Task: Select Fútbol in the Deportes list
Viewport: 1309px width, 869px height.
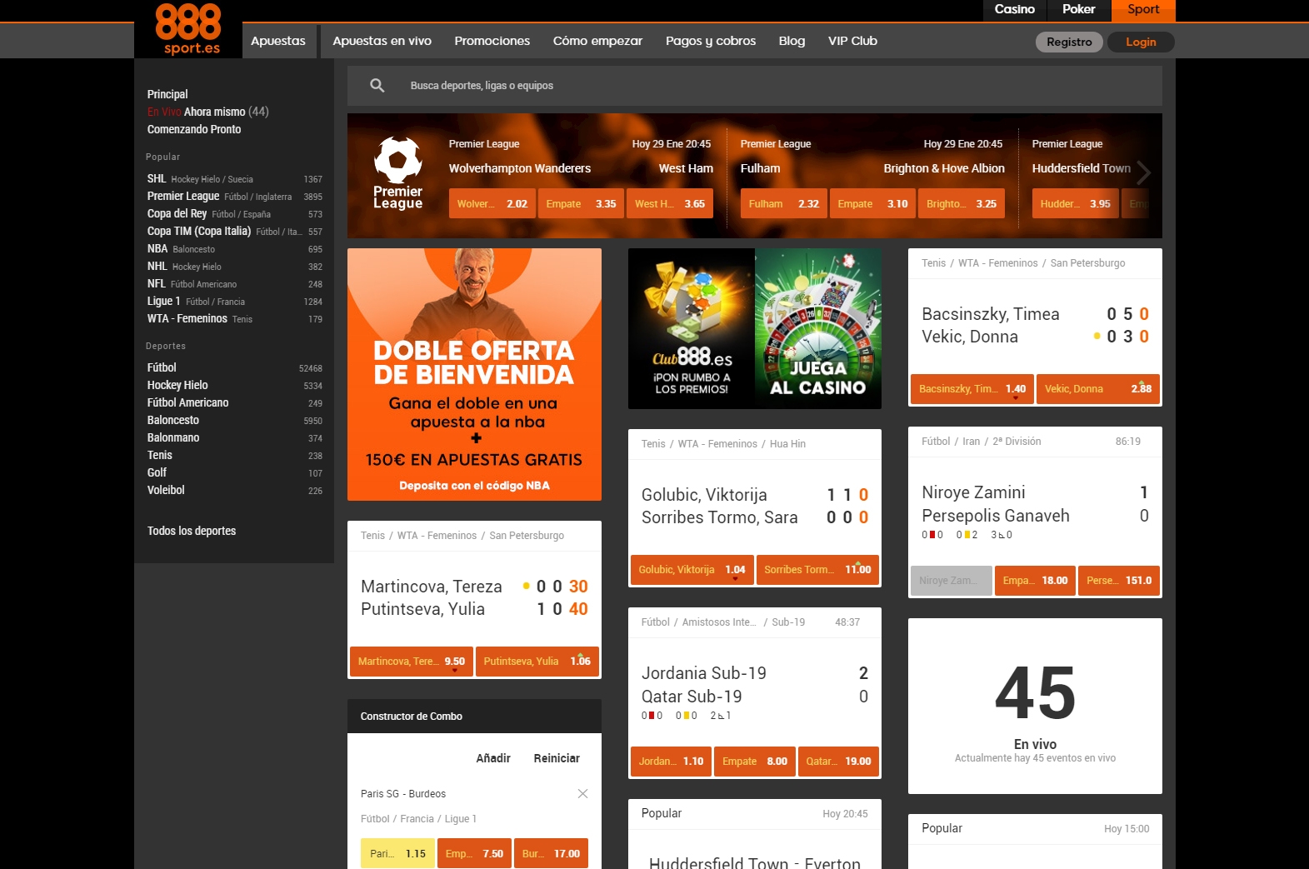Action: click(x=235, y=367)
